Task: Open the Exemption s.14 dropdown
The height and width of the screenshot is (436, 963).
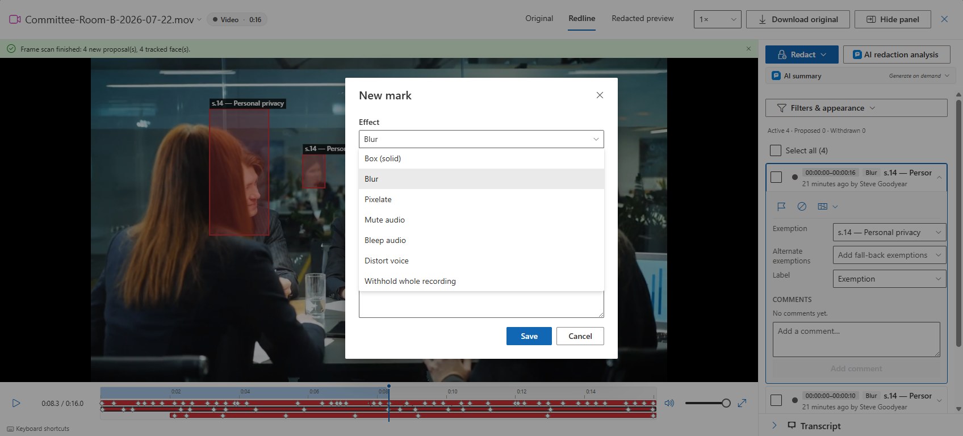Action: [x=889, y=232]
